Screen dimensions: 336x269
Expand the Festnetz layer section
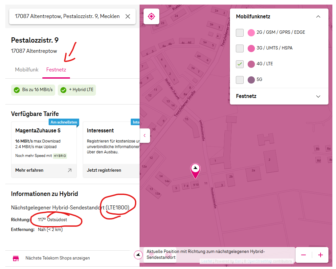click(x=318, y=96)
